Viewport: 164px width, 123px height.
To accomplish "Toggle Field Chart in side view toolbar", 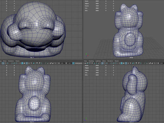I will (111, 63).
